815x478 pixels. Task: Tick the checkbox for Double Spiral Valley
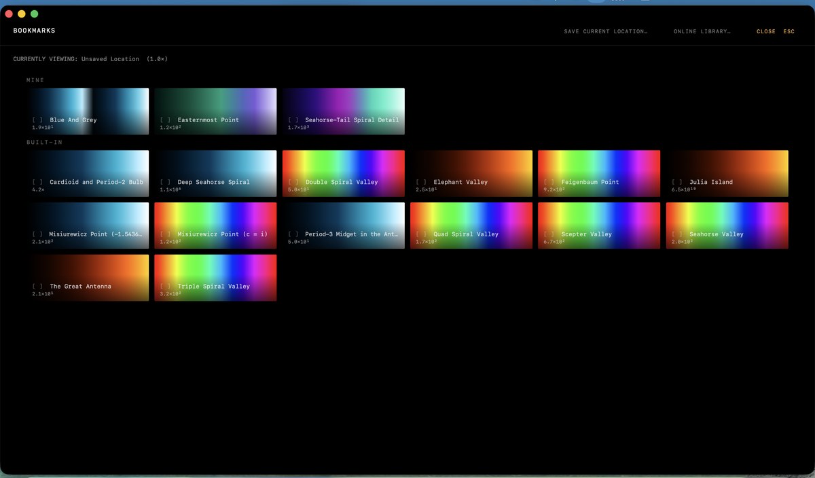coord(293,182)
